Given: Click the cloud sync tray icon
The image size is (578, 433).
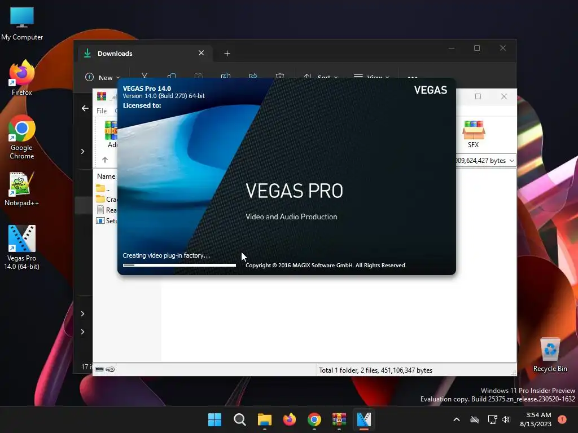Looking at the screenshot, I should point(475,419).
